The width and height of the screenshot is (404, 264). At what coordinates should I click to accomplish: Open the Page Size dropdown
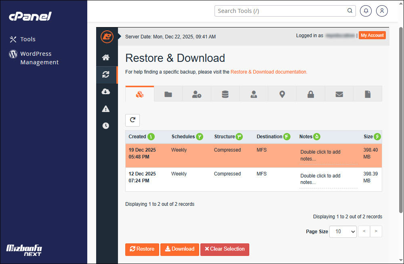pyautogui.click(x=343, y=231)
